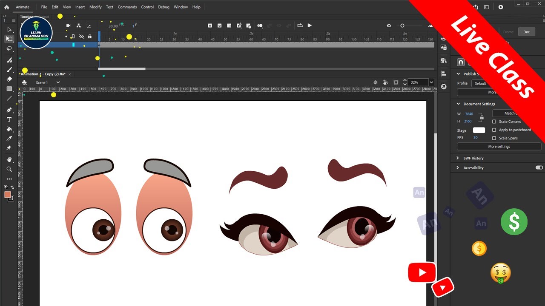Click the More settings button
The image size is (545, 306).
(499, 147)
